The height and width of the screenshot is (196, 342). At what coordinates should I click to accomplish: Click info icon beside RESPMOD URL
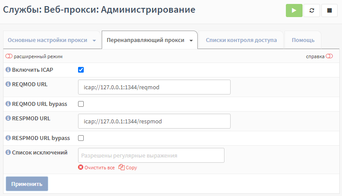[x=8, y=118]
